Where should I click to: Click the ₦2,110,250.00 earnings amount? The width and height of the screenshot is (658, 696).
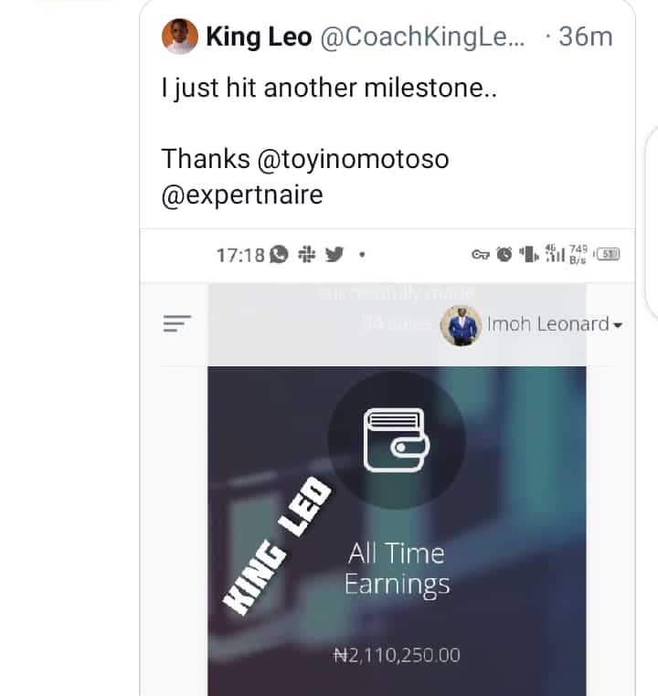tap(396, 655)
